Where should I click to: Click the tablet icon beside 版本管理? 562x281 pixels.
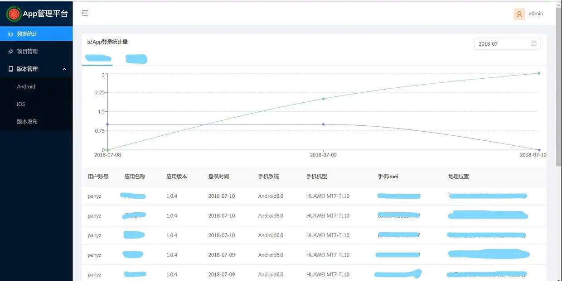pyautogui.click(x=11, y=69)
